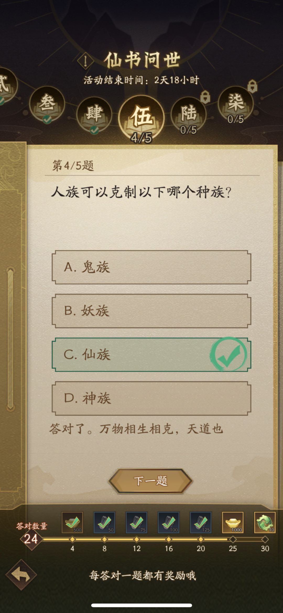Image resolution: width=283 pixels, height=613 pixels.
Task: Tap the claimed 75 reward icon
Action: 136,523
